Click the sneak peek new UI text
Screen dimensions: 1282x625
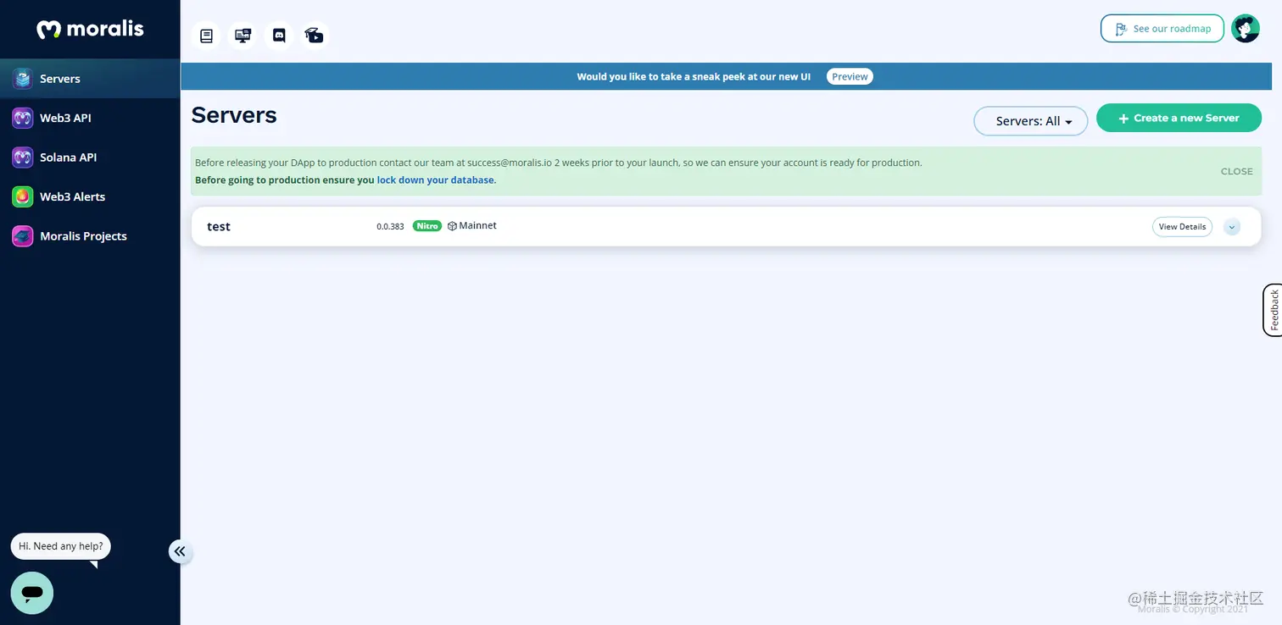tap(694, 76)
